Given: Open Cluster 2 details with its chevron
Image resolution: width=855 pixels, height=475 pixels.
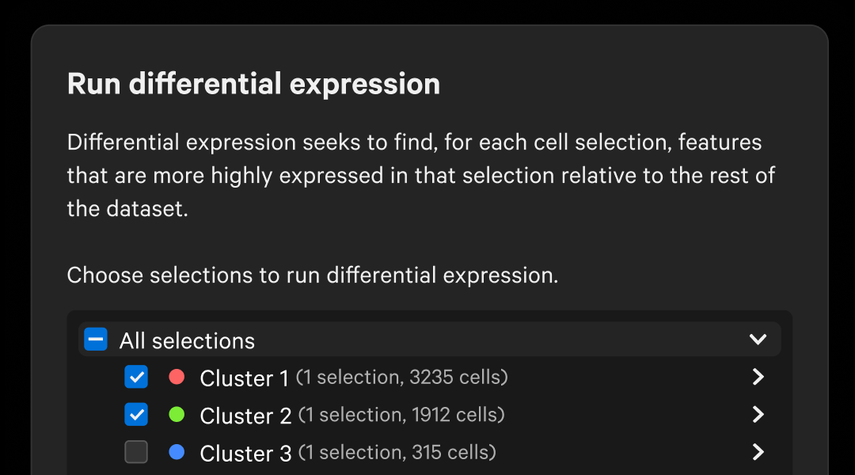Looking at the screenshot, I should click(x=758, y=415).
